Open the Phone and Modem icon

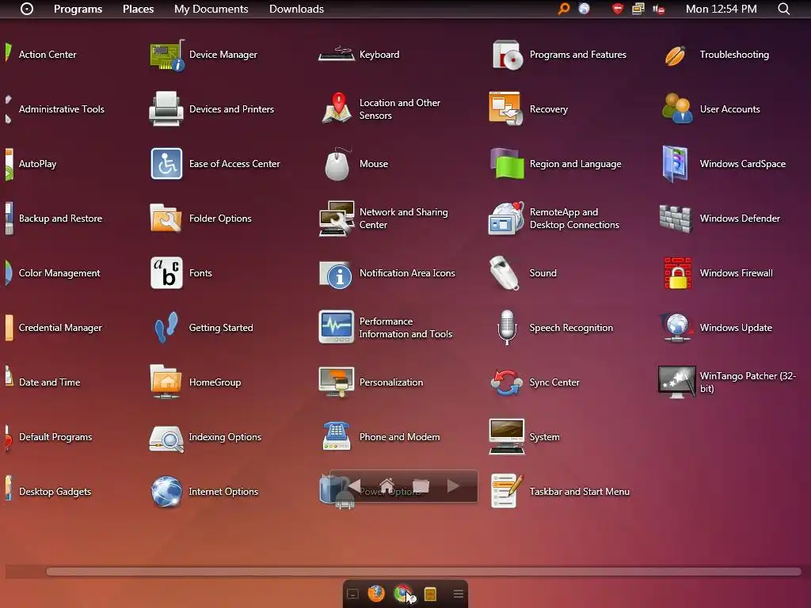click(336, 436)
